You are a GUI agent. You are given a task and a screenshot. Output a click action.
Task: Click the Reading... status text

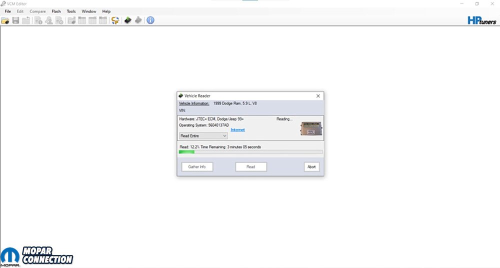[x=284, y=119]
